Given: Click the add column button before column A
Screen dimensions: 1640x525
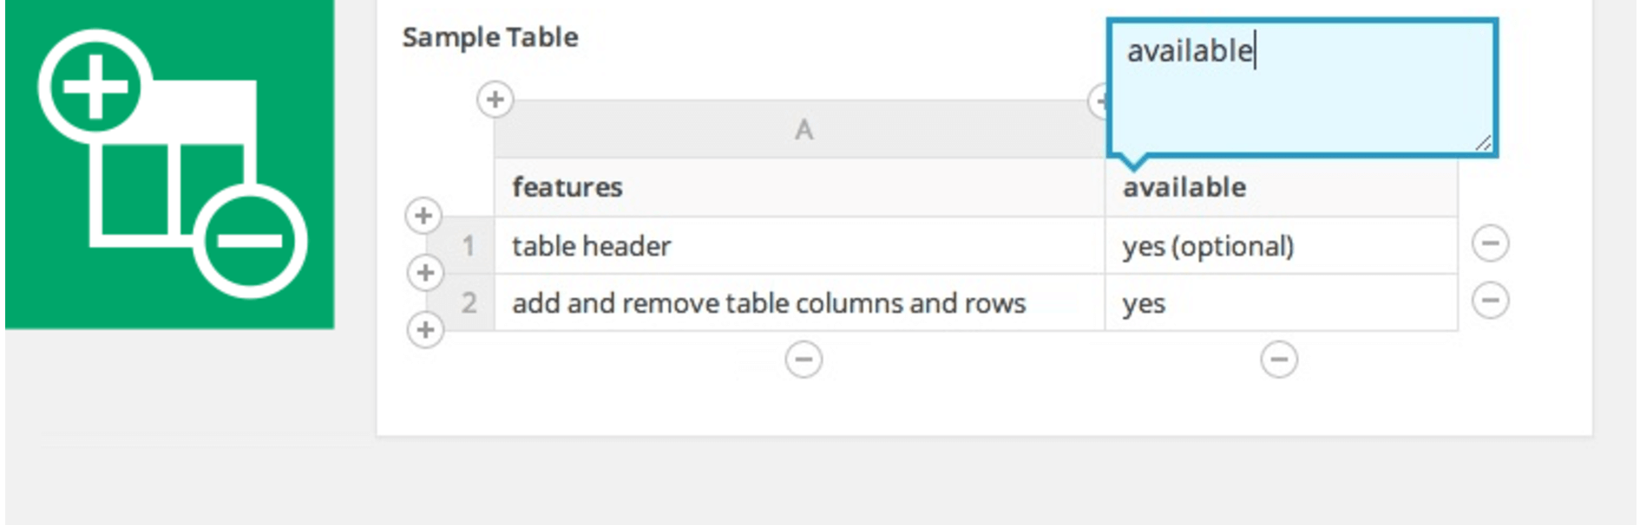Looking at the screenshot, I should [495, 100].
